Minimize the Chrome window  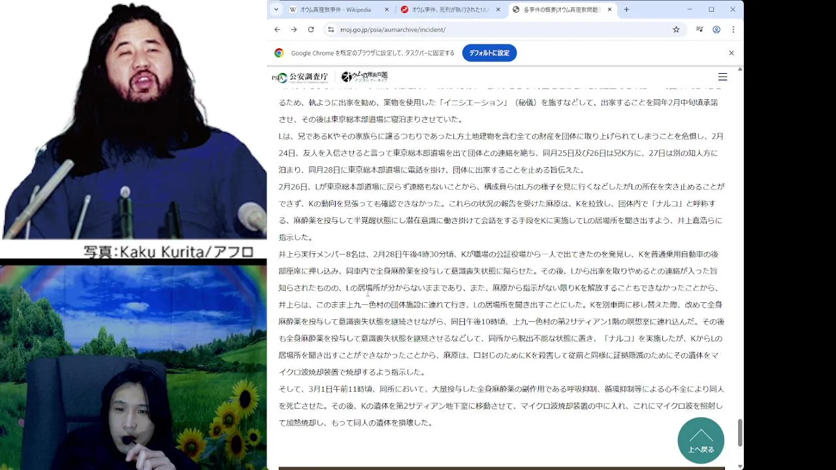(x=690, y=10)
